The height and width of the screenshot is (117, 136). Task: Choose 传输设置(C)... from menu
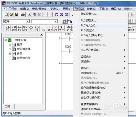[100, 14]
